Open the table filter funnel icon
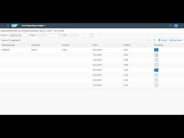This screenshot has width=184, height=138. [x=154, y=40]
